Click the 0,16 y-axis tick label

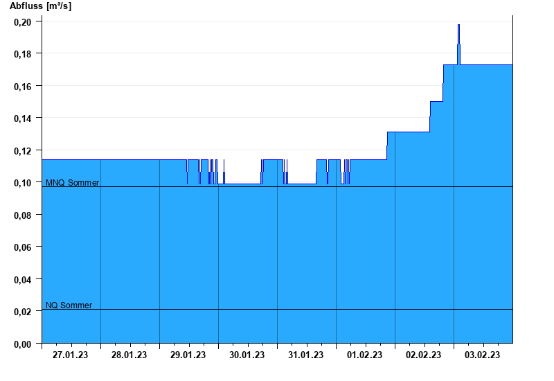pyautogui.click(x=23, y=86)
